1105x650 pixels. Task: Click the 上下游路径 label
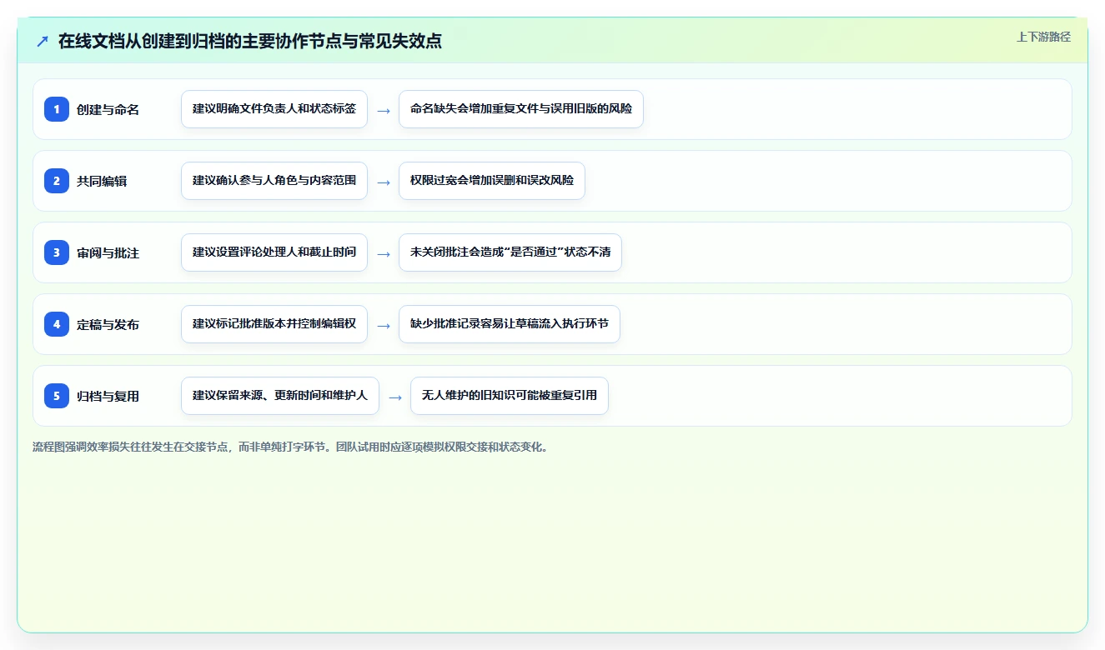coord(1043,37)
